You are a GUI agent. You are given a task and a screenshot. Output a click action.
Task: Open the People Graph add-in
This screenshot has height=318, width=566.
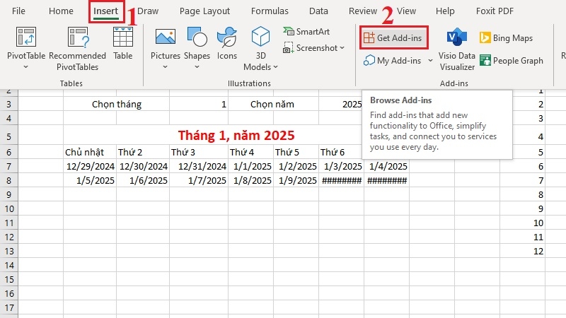[512, 61]
